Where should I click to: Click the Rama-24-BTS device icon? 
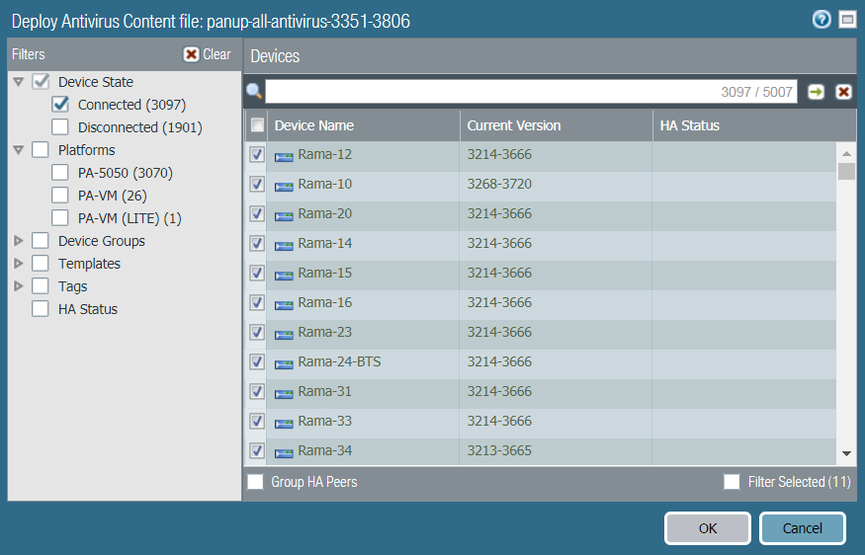point(284,362)
